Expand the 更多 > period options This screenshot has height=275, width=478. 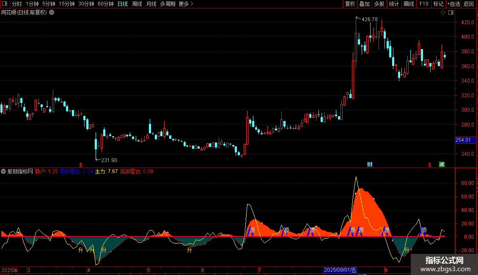[x=186, y=4]
